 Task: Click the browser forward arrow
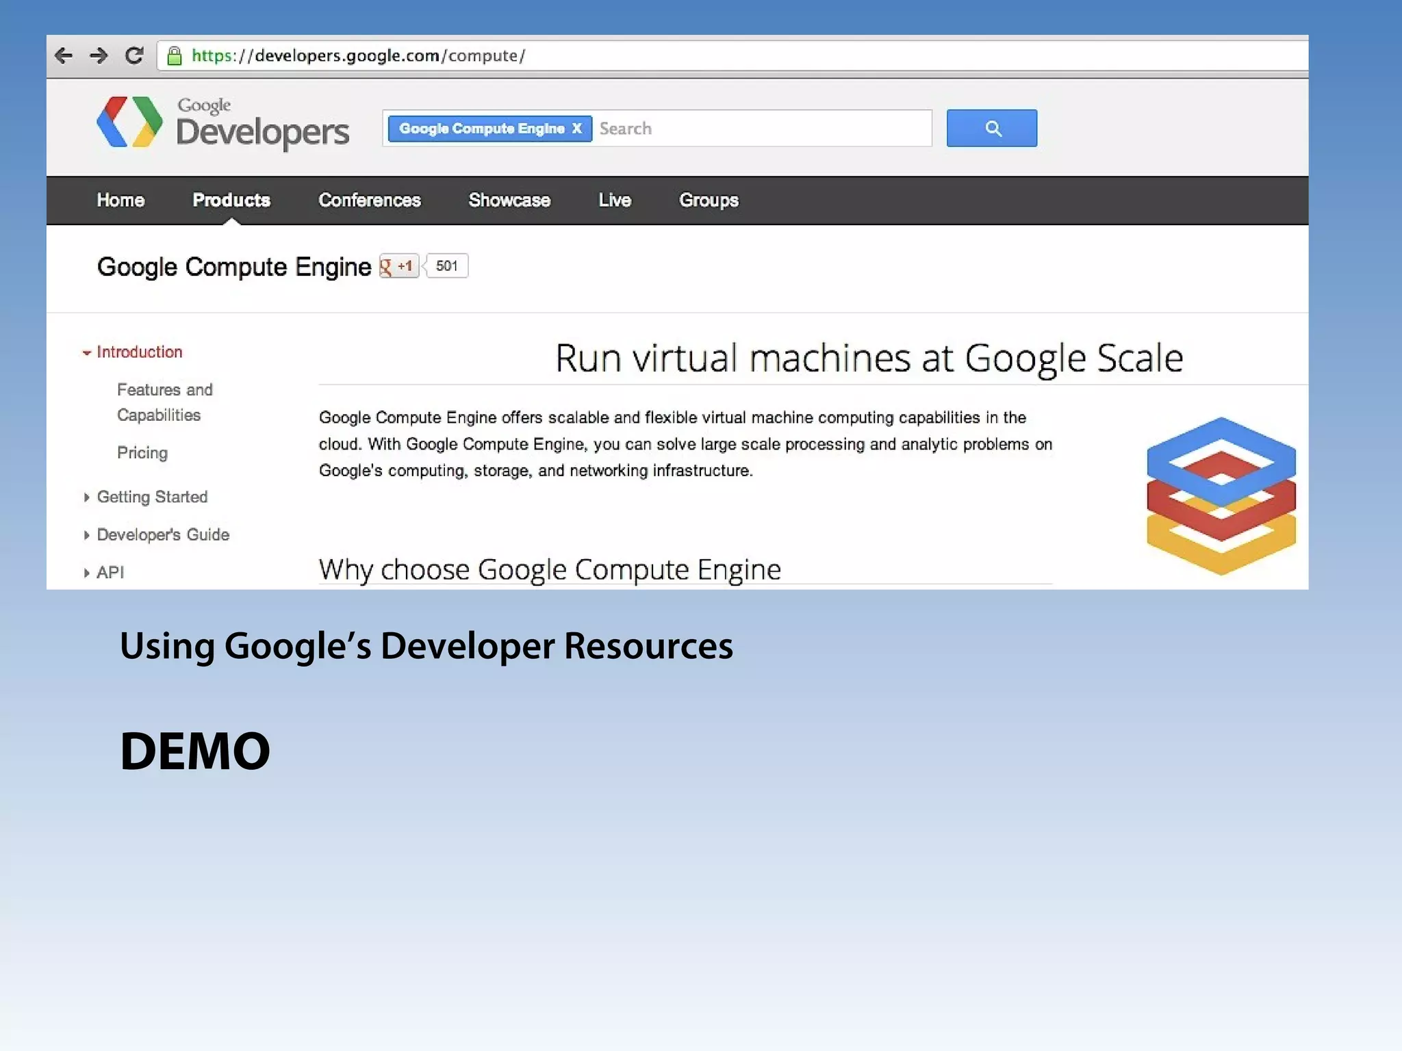click(99, 55)
